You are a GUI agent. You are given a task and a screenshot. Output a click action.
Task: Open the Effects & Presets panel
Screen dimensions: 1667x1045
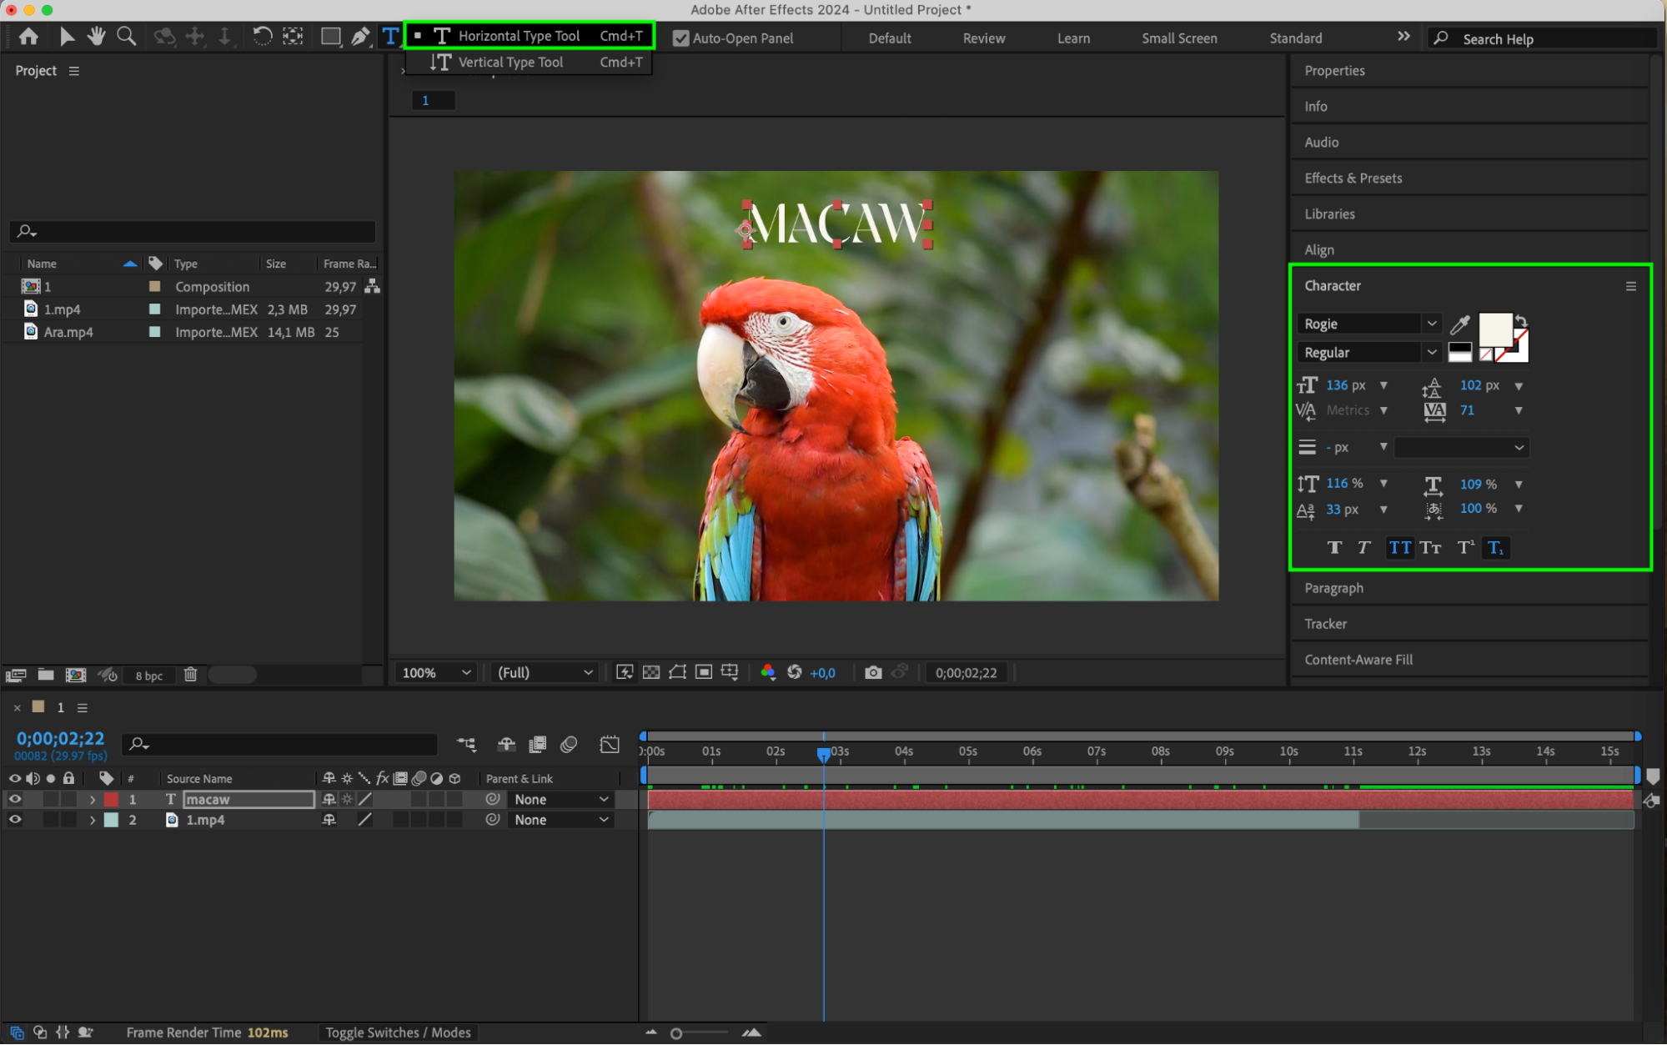pos(1353,178)
